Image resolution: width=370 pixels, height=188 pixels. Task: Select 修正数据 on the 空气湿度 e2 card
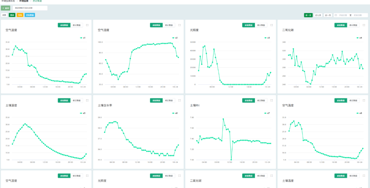pyautogui.click(x=169, y=25)
